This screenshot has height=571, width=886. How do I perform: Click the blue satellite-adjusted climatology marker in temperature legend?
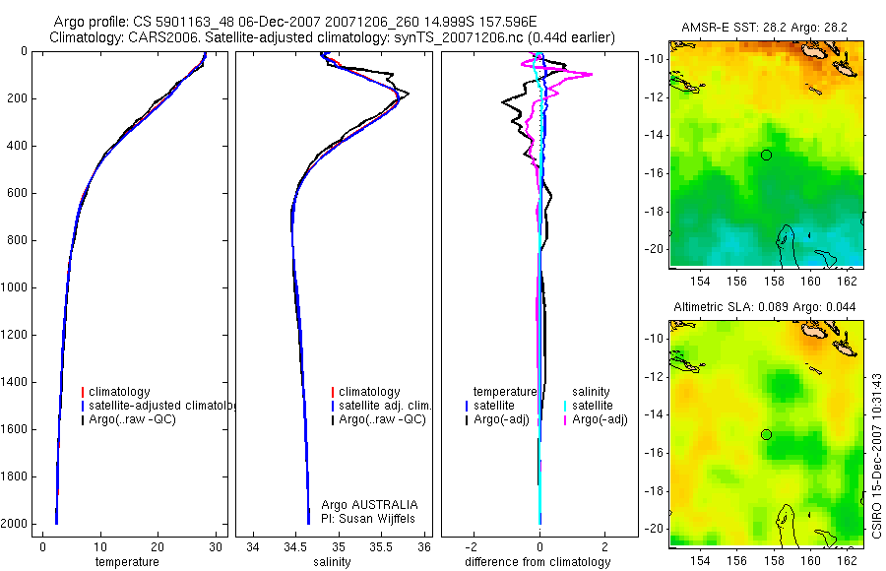pos(83,406)
